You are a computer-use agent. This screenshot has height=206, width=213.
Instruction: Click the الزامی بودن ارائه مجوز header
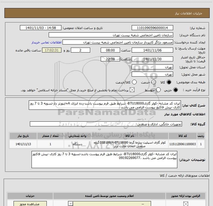point(186,196)
